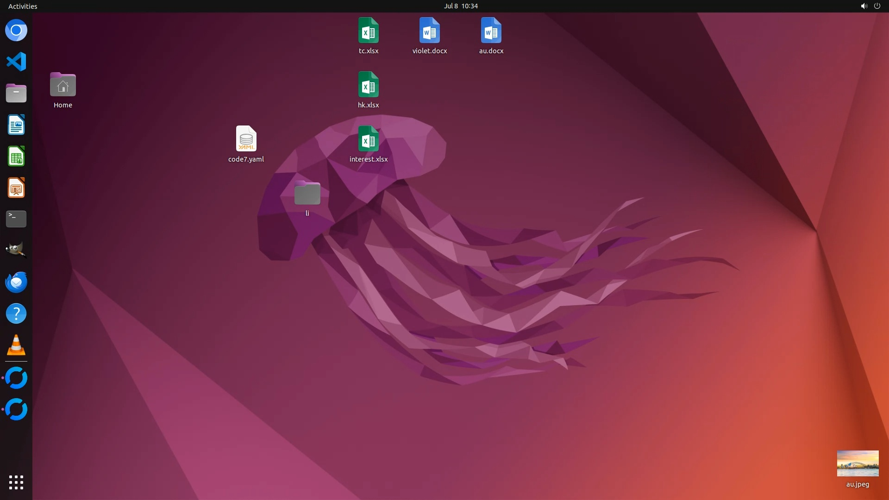Start LibreOffice Impress from dock
The image size is (889, 500).
tap(16, 188)
